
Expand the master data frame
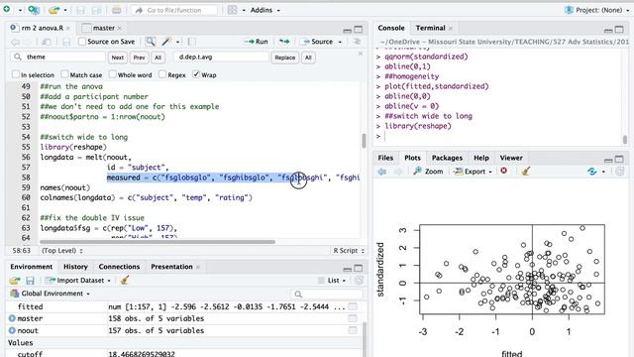point(12,318)
